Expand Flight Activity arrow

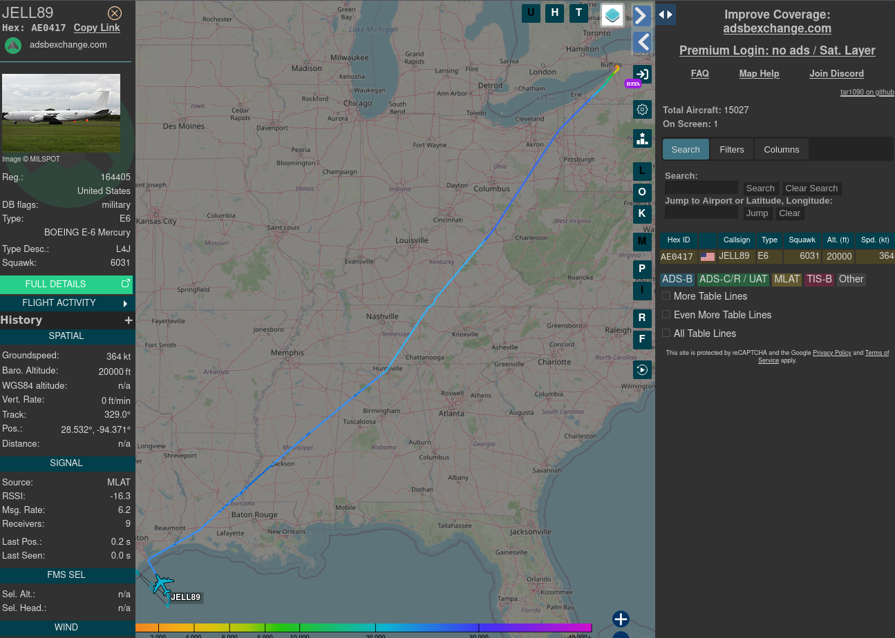[x=125, y=303]
